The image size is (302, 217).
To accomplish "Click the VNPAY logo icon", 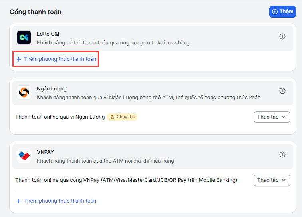I will [x=24, y=156].
